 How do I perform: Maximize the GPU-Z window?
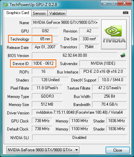point(113,3)
